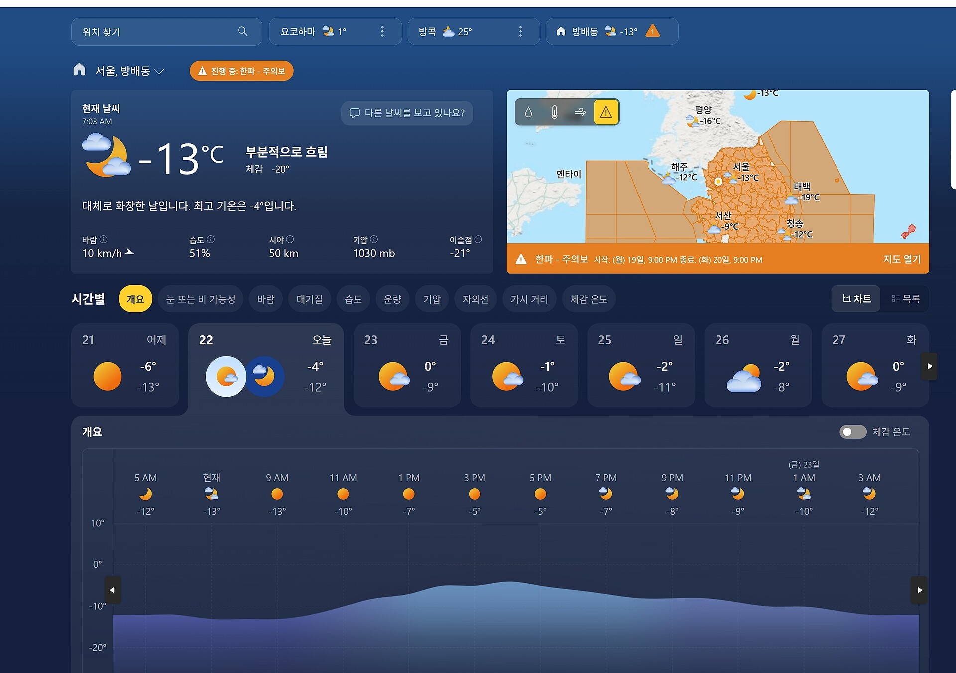Click the home icon beside 서울, 방배동
Screen dimensions: 956x673
(x=80, y=70)
